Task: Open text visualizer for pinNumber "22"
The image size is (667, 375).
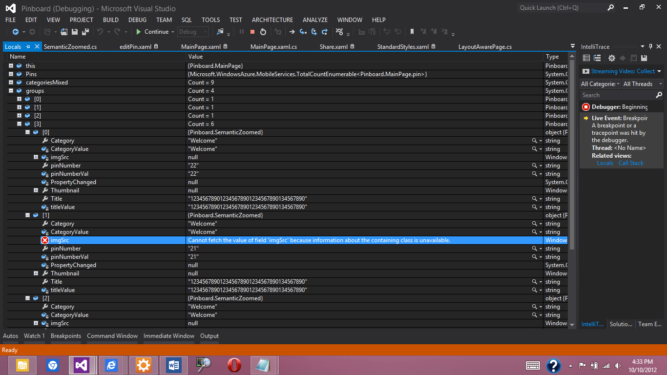Action: [535, 166]
